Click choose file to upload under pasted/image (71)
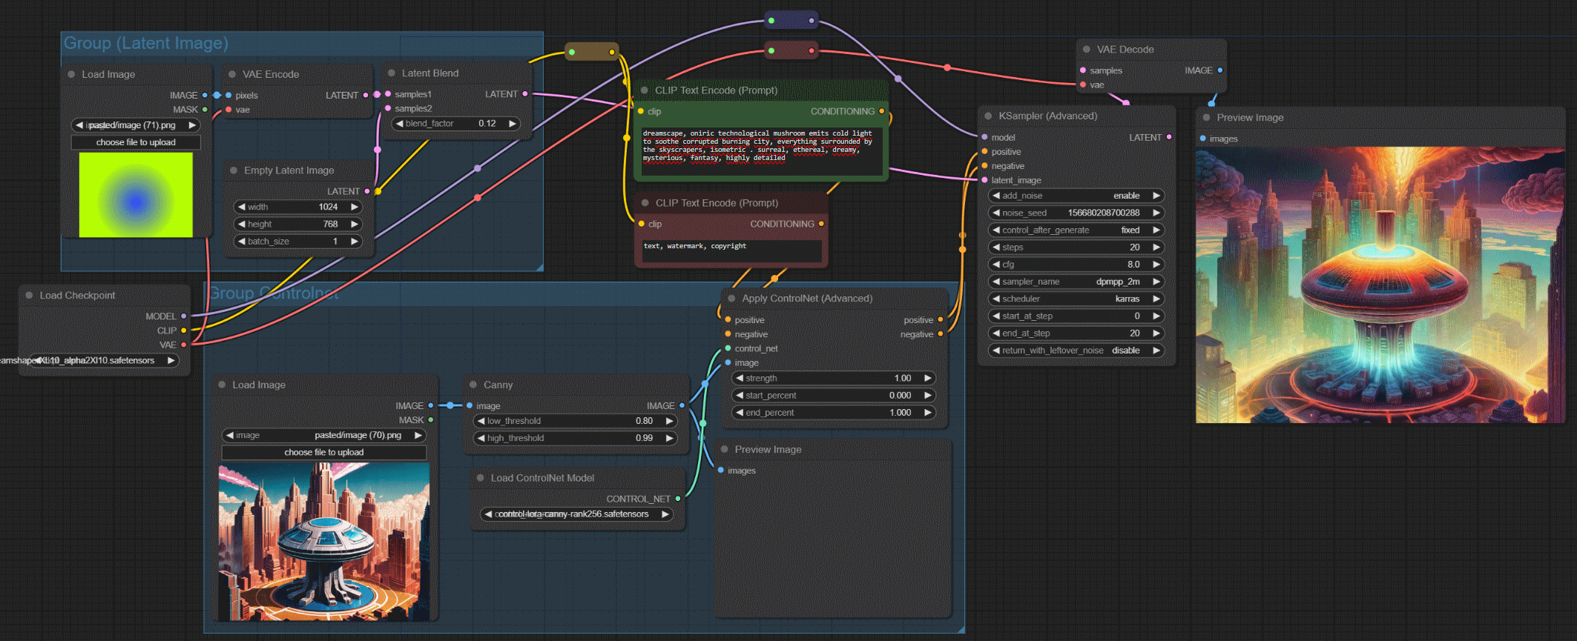 [x=136, y=142]
